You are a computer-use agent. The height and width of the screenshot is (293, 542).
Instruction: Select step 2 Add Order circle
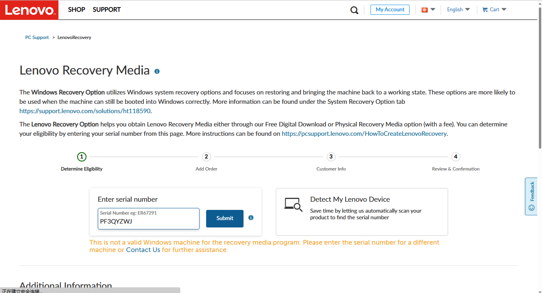click(x=206, y=157)
